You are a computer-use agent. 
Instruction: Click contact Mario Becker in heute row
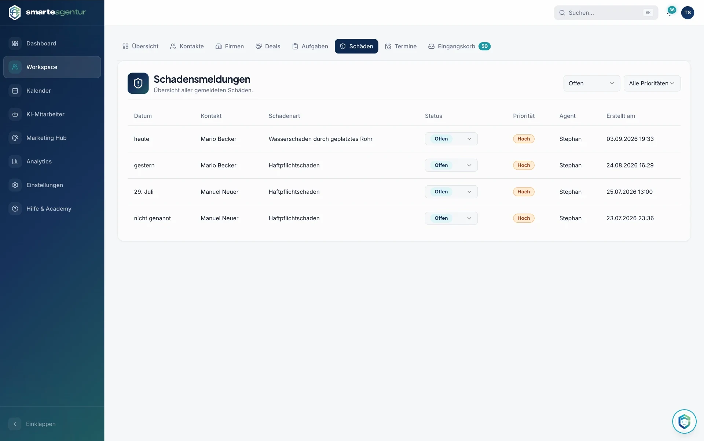point(218,139)
